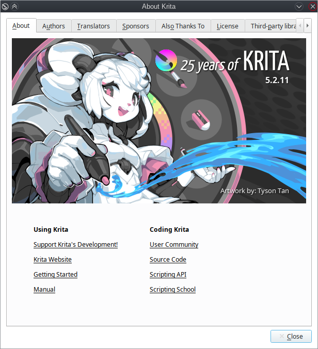Open the Source Code link
318x349 pixels.
pos(168,260)
